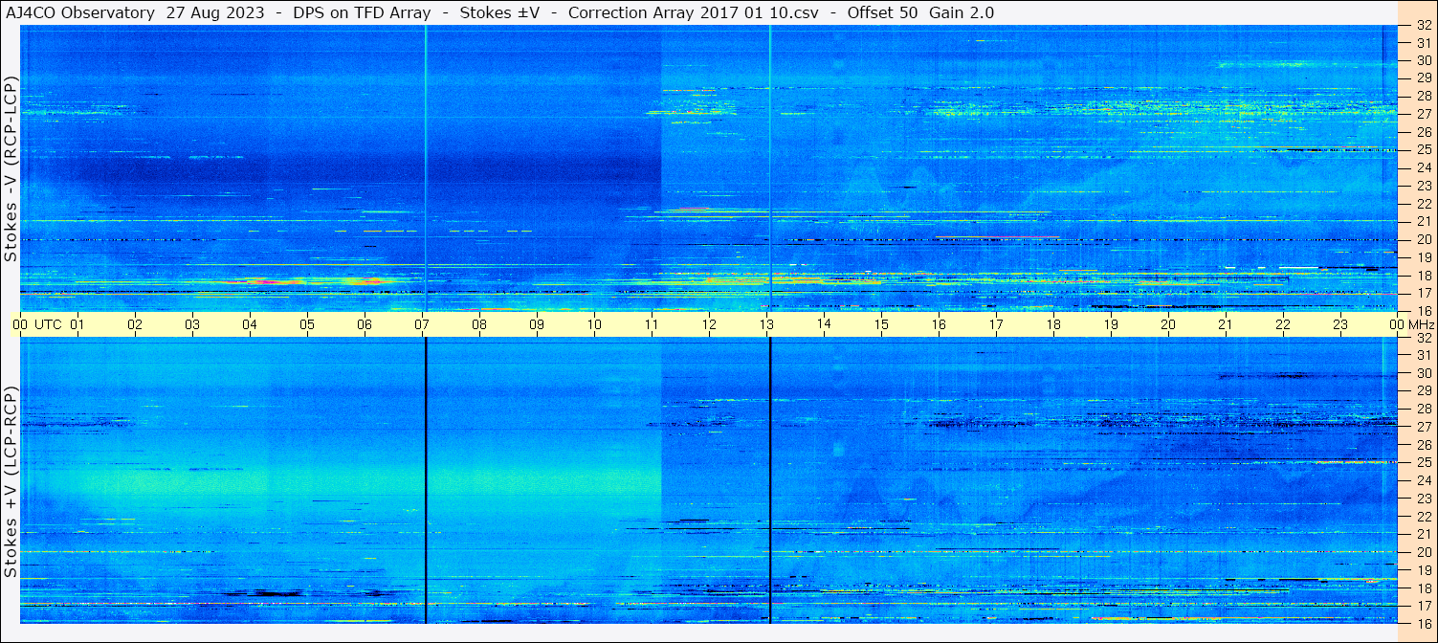1438x643 pixels.
Task: Select the 09 hour tick label
Action: pos(537,324)
